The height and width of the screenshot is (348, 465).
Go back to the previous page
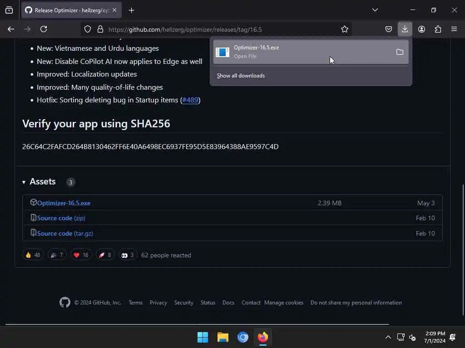pos(11,29)
